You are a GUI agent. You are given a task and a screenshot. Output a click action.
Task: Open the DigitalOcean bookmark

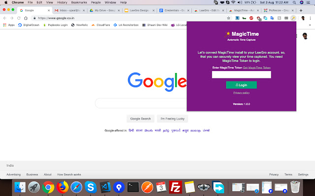29,25
